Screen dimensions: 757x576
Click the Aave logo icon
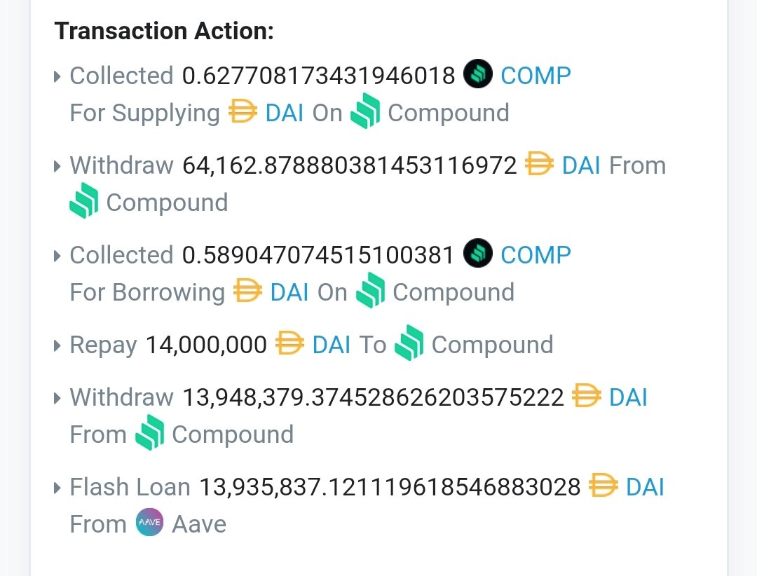pyautogui.click(x=150, y=523)
